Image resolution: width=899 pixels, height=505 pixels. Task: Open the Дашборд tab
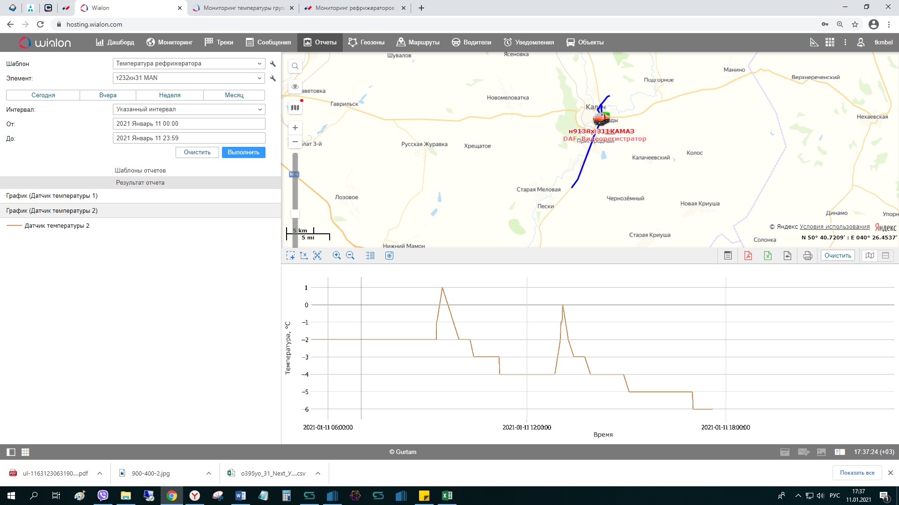point(115,42)
